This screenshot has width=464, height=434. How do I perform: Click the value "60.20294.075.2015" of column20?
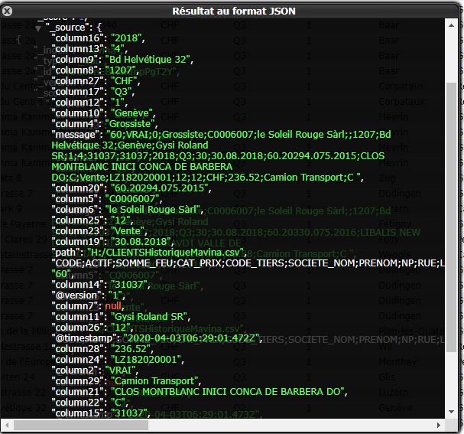click(160, 188)
